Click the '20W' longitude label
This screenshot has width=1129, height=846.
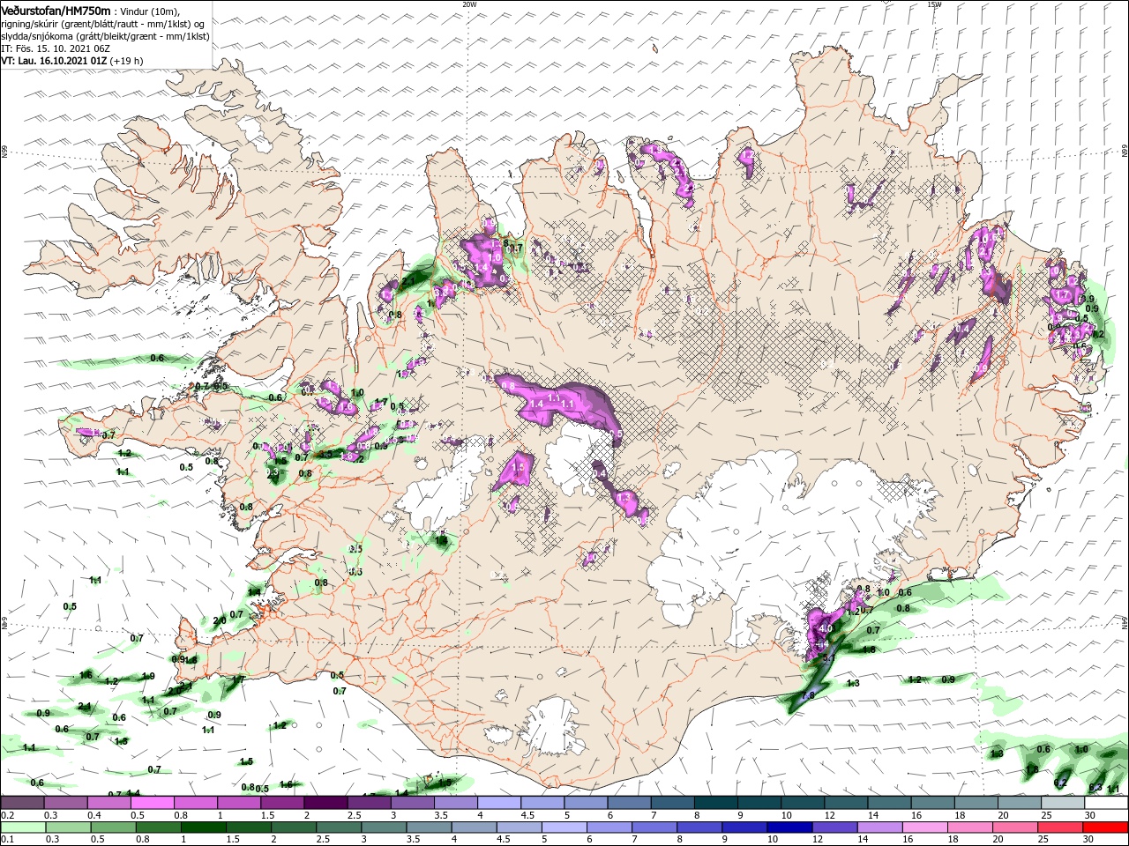click(x=469, y=4)
